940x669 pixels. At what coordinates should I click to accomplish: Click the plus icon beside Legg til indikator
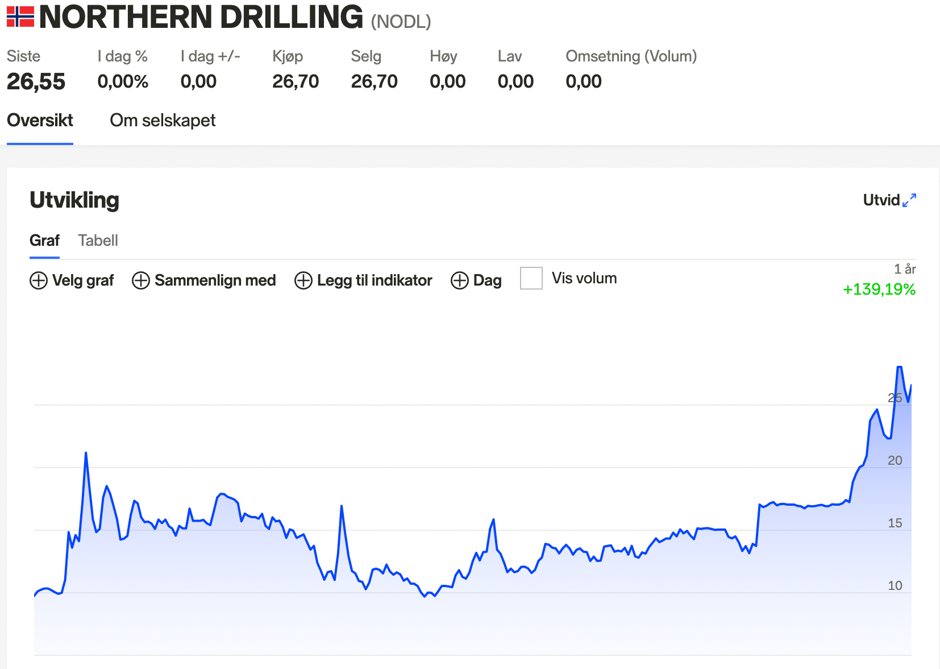pos(303,280)
